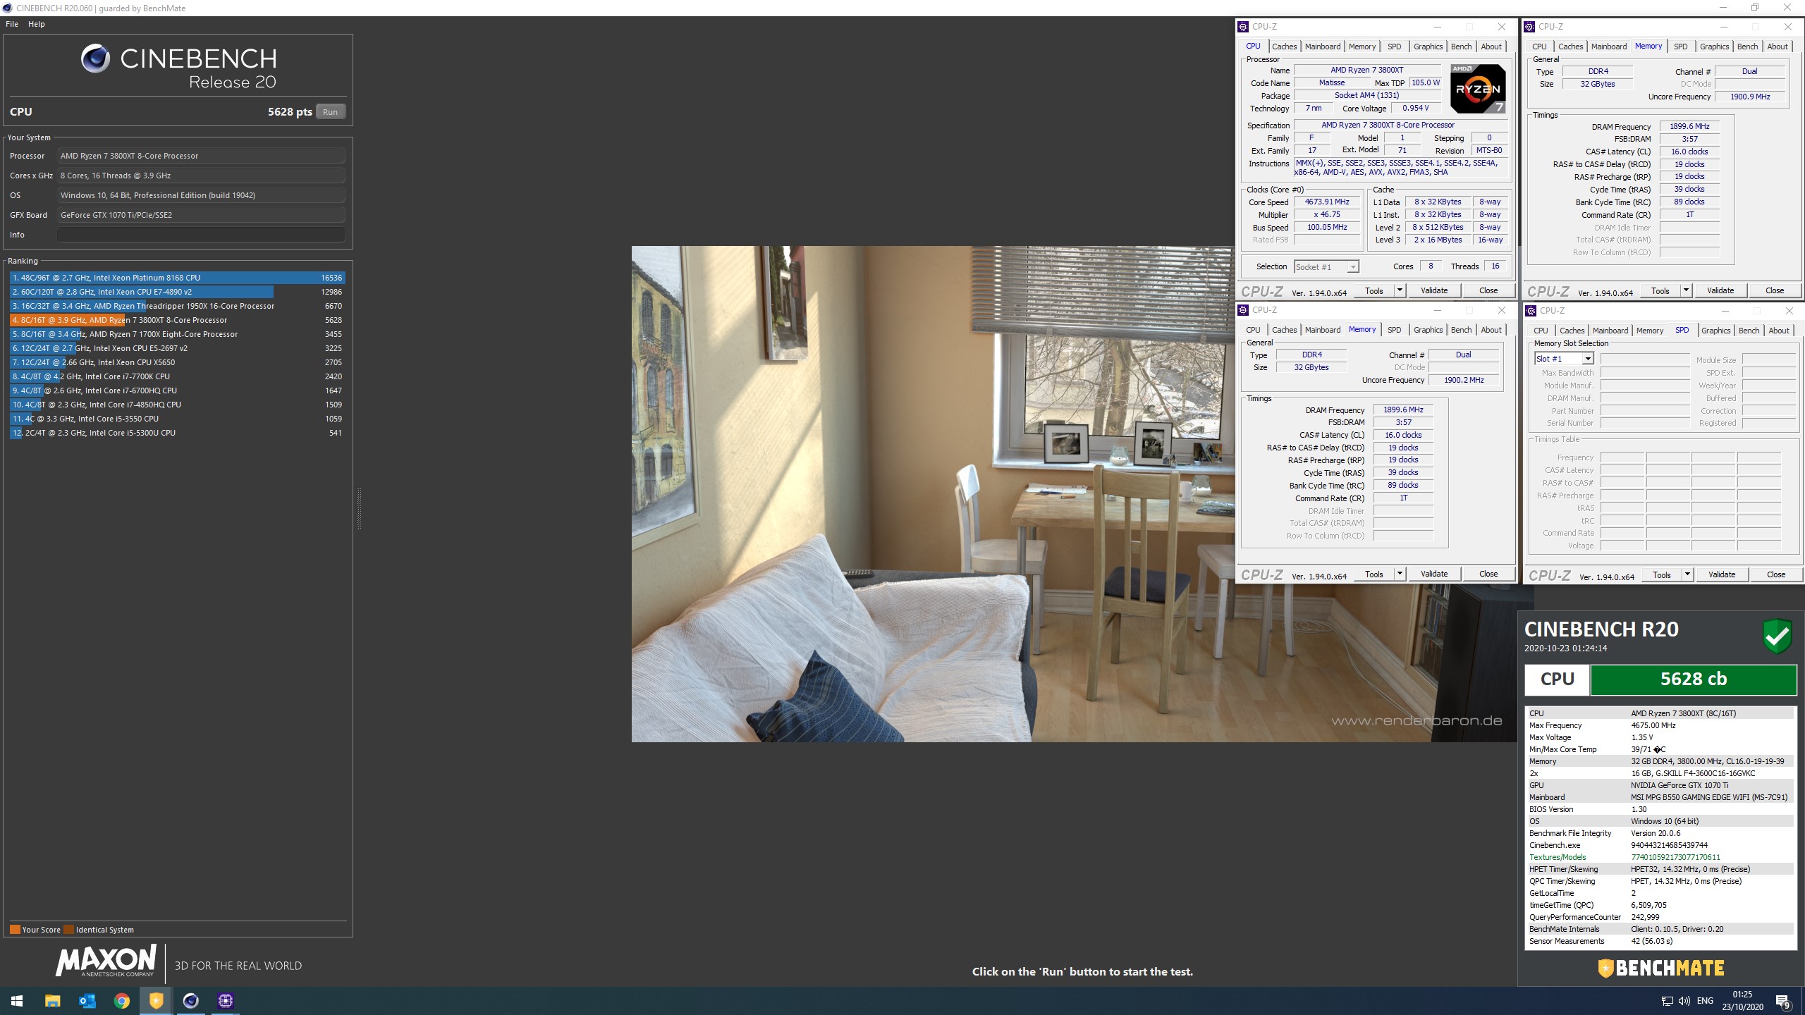Open Mainboard tab in top-left CPU-Z
1805x1015 pixels.
[1323, 47]
